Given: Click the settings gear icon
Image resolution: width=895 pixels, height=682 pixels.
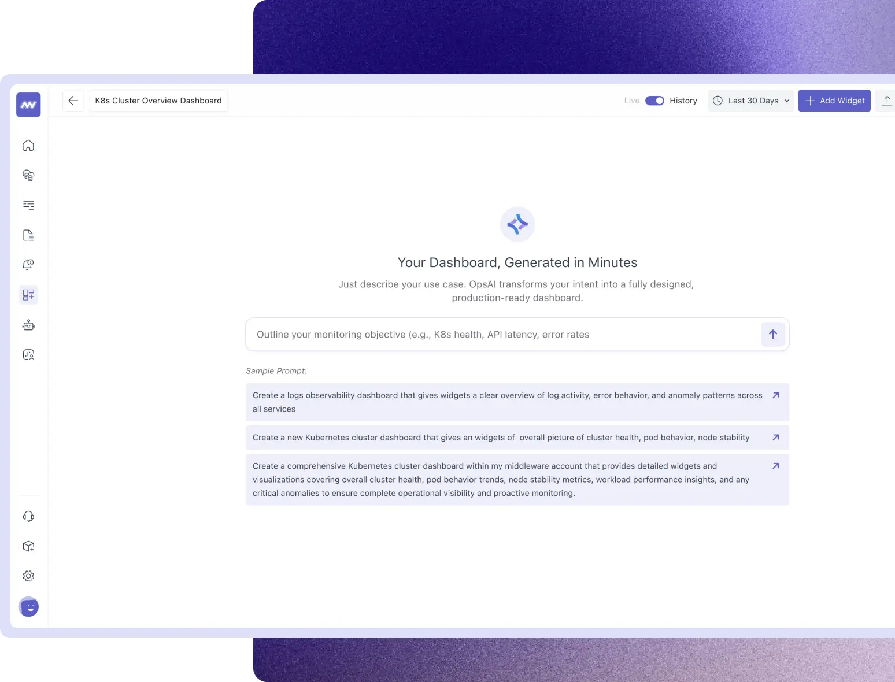Looking at the screenshot, I should click(x=28, y=576).
